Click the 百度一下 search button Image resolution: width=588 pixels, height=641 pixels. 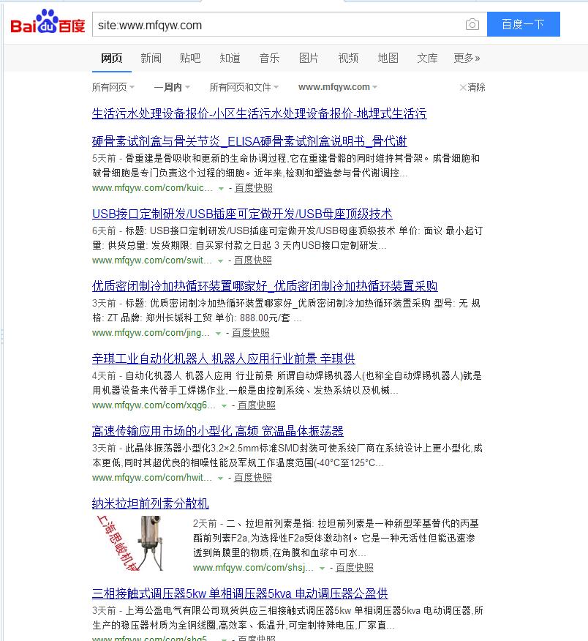click(x=523, y=24)
